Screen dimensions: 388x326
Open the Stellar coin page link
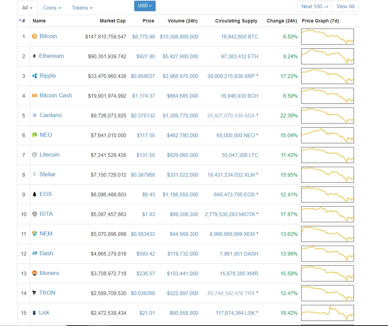47,175
